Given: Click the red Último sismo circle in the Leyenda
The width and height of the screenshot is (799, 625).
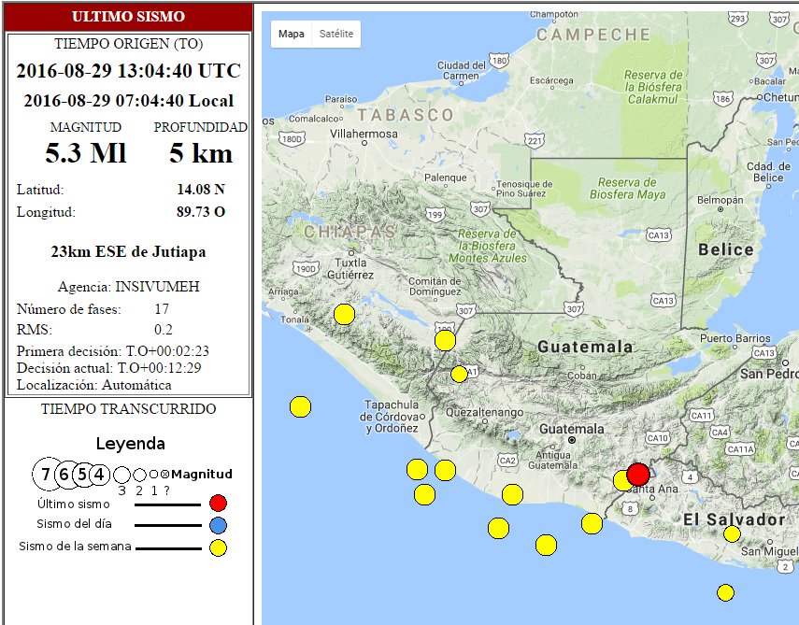Looking at the screenshot, I should coord(218,504).
